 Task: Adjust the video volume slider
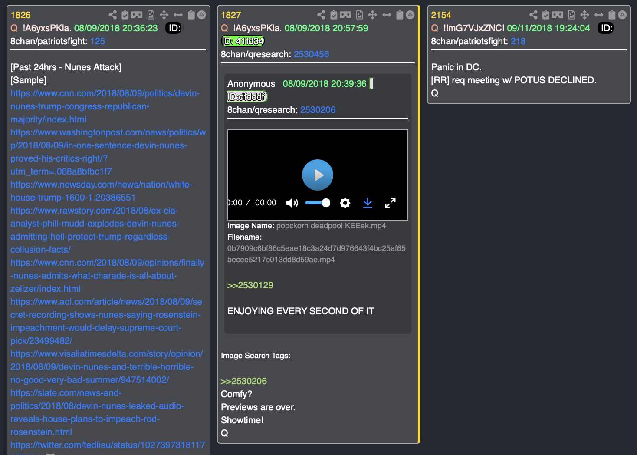(318, 203)
